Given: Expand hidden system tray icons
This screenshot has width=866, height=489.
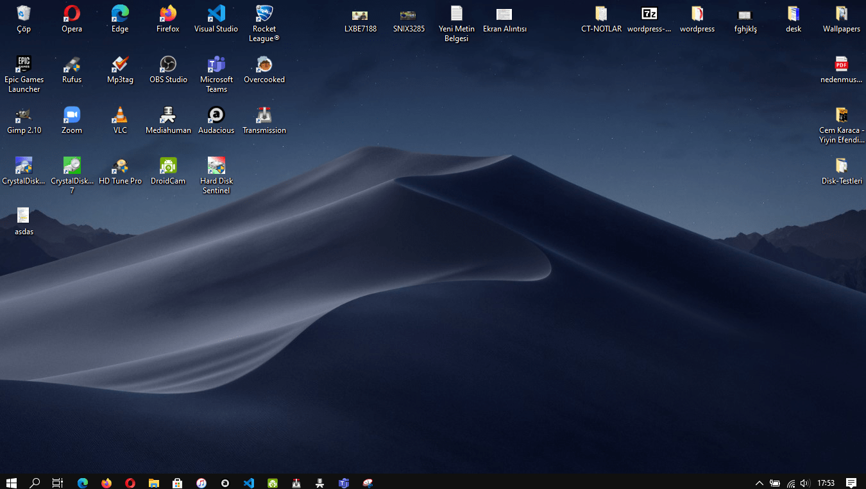Looking at the screenshot, I should tap(759, 483).
